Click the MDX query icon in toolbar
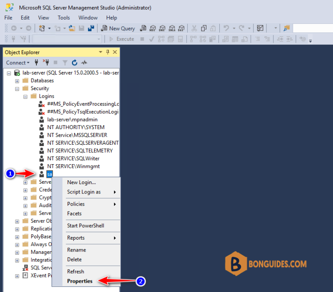 pyautogui.click(x=153, y=28)
